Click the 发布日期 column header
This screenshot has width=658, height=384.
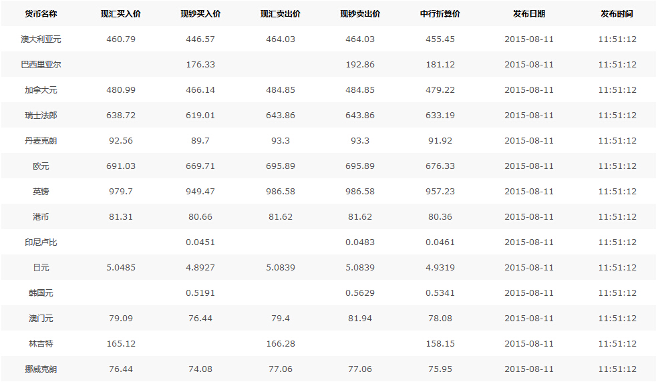pyautogui.click(x=529, y=14)
